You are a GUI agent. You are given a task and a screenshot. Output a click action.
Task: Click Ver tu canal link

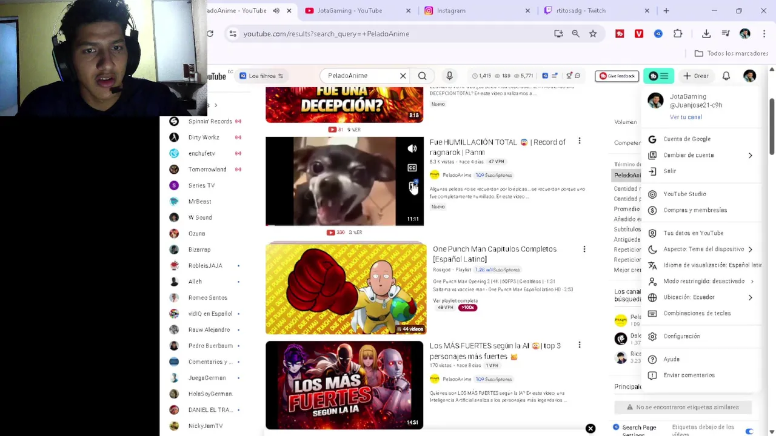tap(686, 117)
